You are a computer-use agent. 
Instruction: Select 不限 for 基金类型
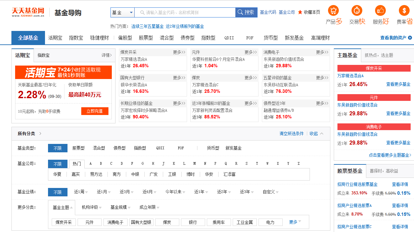[58, 148]
